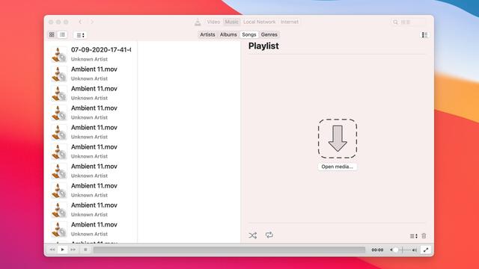479x269 pixels.
Task: Click the Playlist heading
Action: click(263, 46)
